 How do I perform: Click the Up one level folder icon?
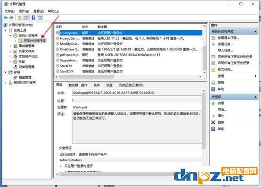pyautogui.click(x=19, y=17)
